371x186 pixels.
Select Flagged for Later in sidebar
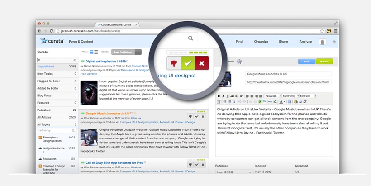click(57, 81)
